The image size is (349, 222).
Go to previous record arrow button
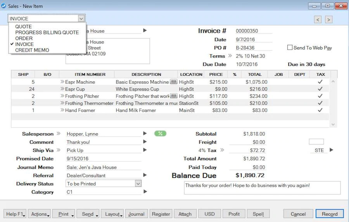click(x=318, y=19)
